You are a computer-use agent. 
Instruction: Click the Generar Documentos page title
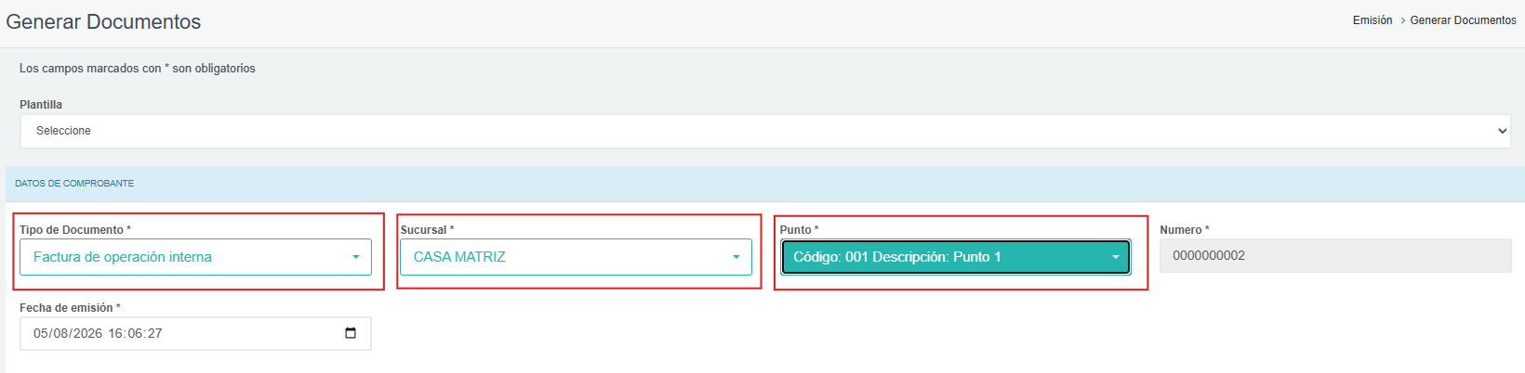tap(103, 21)
